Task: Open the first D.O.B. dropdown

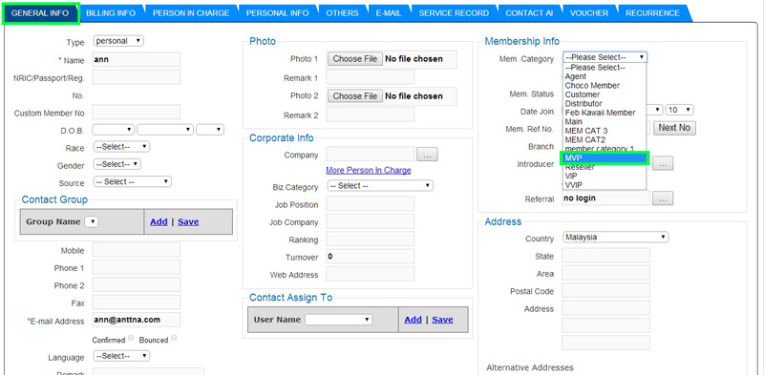Action: pyautogui.click(x=114, y=130)
